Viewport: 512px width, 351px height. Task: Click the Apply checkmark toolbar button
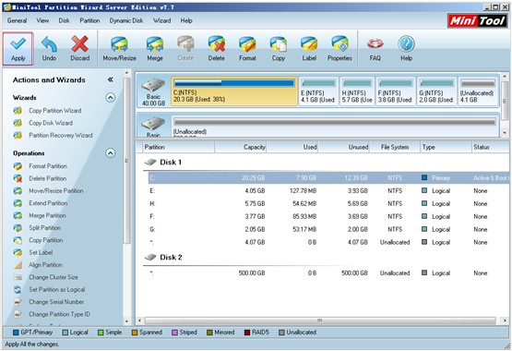[x=18, y=48]
